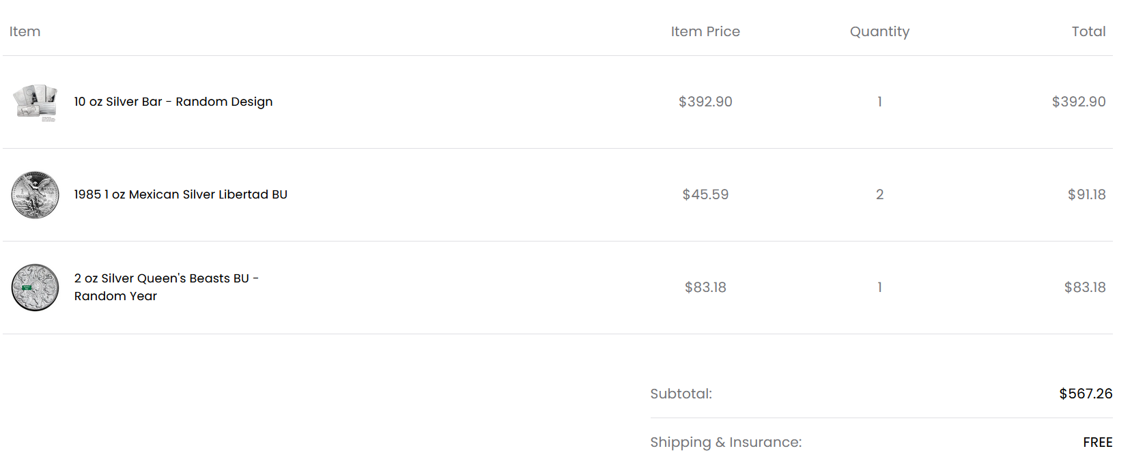Click the FREE shipping value
The width and height of the screenshot is (1132, 453).
pyautogui.click(x=1098, y=442)
